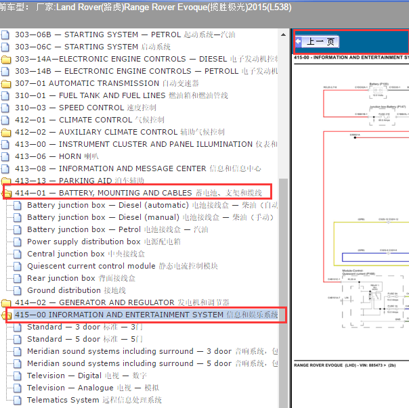Viewport: 409px width, 408px height.
Task: Click page icon beside Television Digital
Action: pyautogui.click(x=18, y=376)
